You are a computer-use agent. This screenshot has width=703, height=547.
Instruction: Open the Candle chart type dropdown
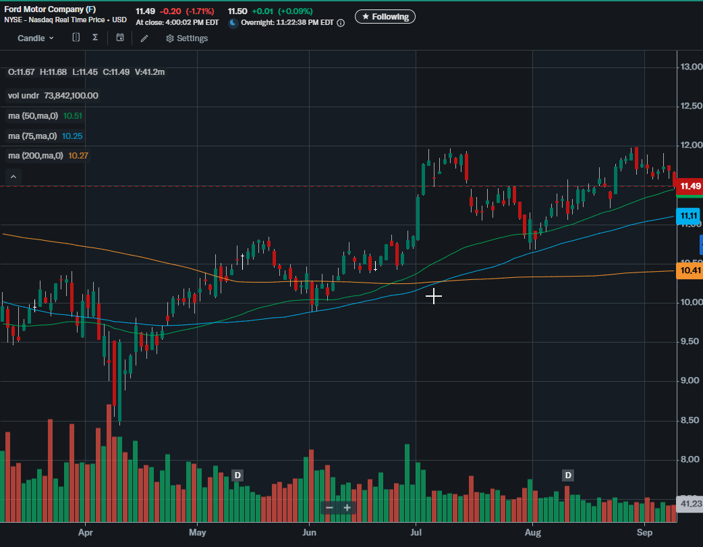[35, 38]
